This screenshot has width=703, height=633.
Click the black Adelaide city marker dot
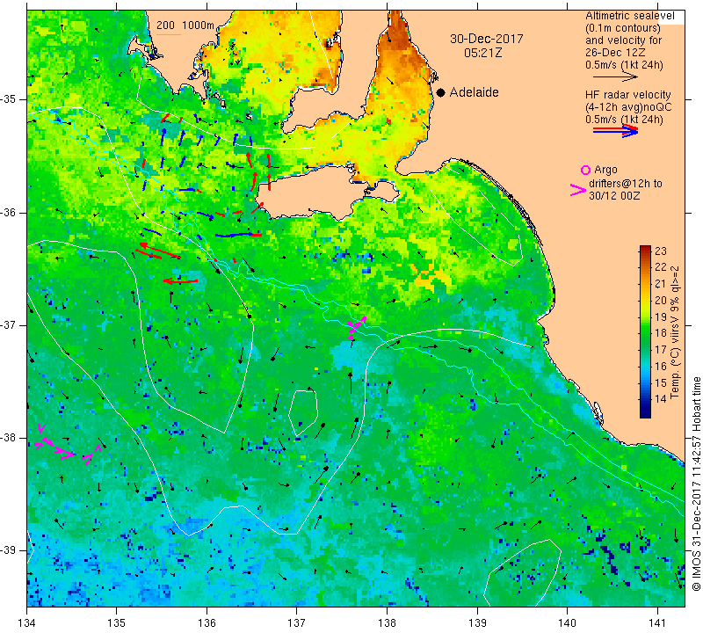click(x=441, y=93)
